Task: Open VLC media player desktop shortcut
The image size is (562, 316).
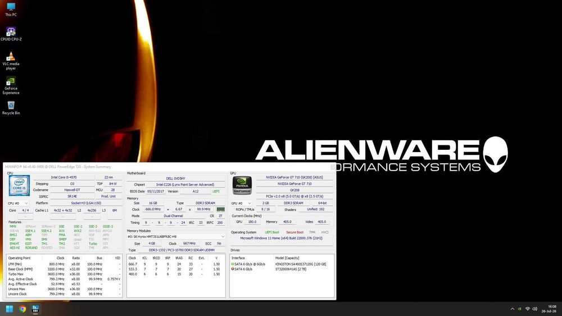Action: (11, 61)
